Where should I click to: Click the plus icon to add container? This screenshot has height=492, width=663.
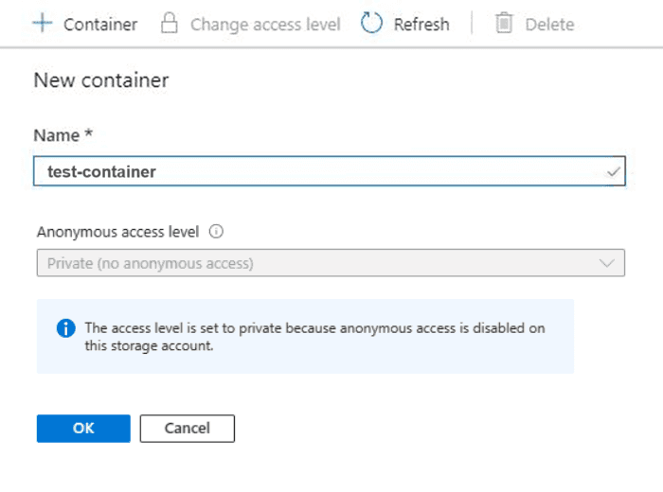[x=43, y=24]
